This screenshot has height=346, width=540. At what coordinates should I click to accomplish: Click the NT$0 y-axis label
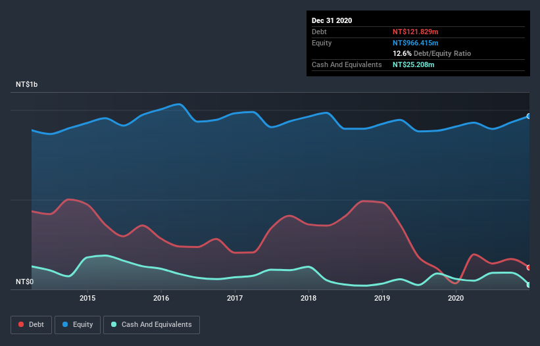(x=25, y=282)
